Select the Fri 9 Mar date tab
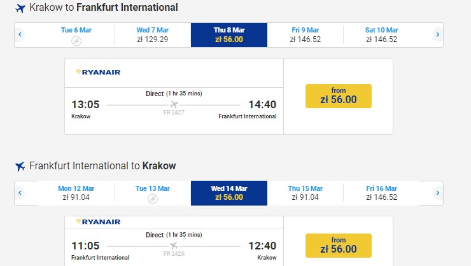This screenshot has height=266, width=471. tap(305, 34)
